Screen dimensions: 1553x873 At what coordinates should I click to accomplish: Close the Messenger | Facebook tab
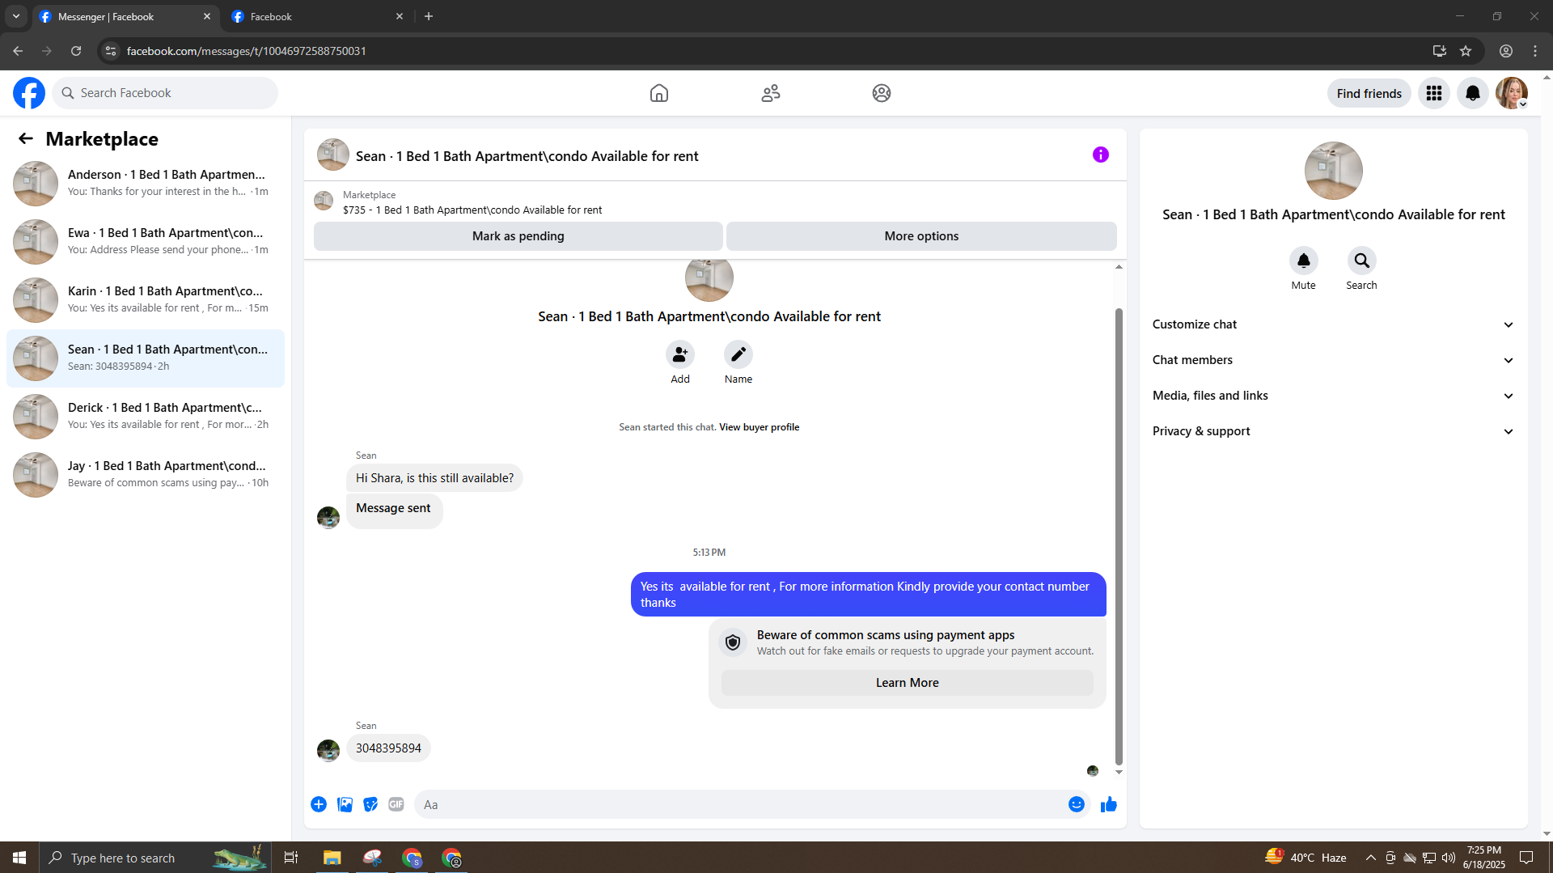[x=207, y=16]
